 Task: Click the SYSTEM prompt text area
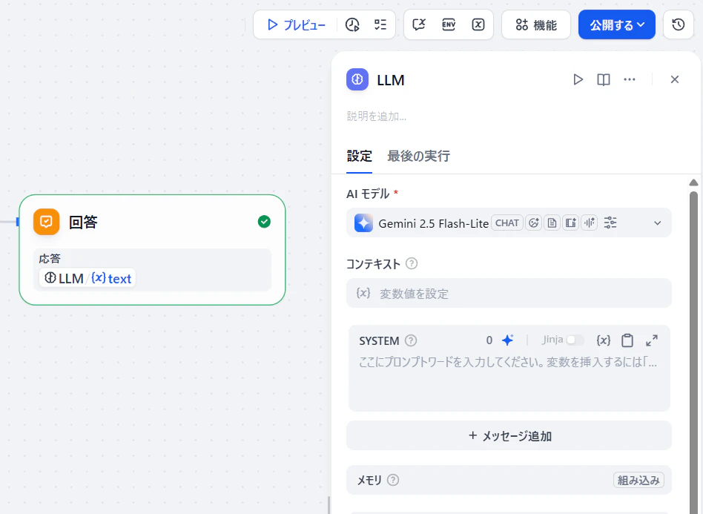(509, 381)
